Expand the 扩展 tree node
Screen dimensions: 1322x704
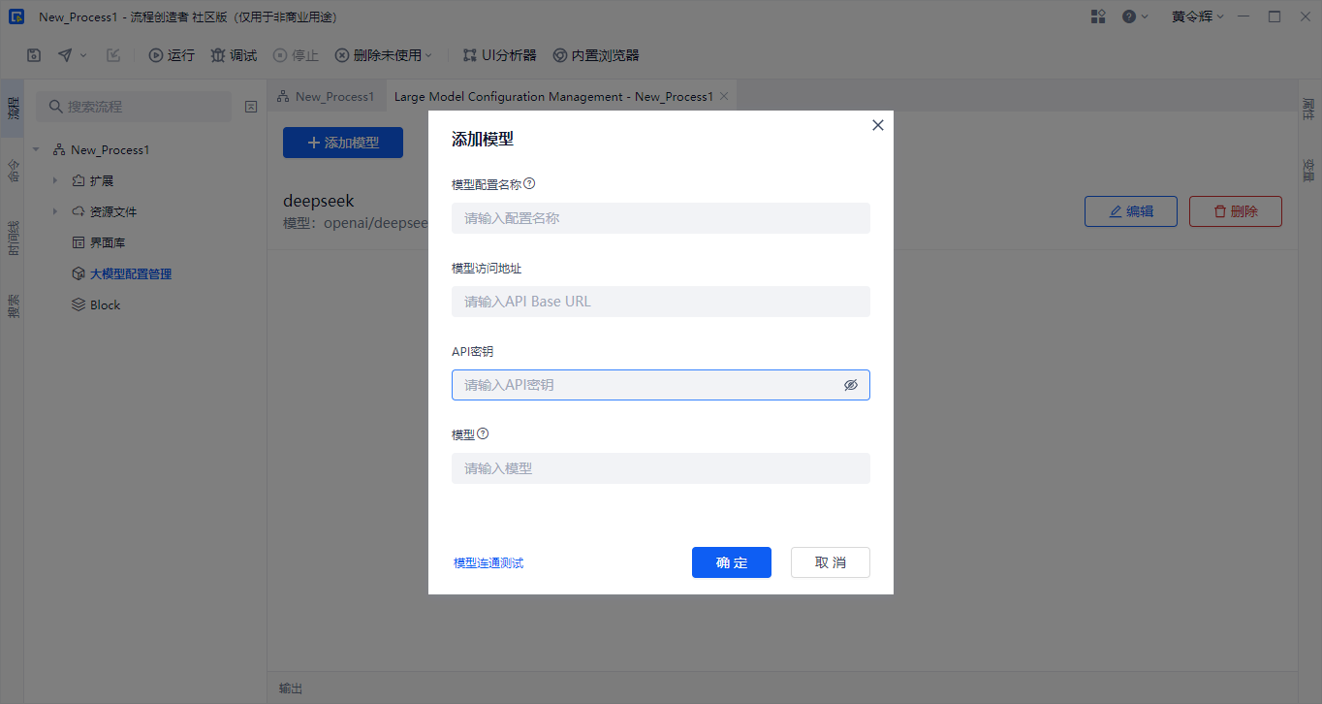pyautogui.click(x=55, y=181)
